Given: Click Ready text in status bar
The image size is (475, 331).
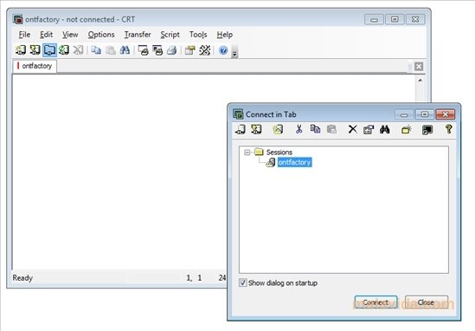Looking at the screenshot, I should [22, 278].
